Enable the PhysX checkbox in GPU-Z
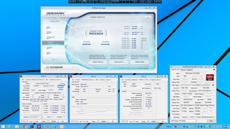Image resolution: width=230 pixels, height=129 pixels. click(196, 117)
